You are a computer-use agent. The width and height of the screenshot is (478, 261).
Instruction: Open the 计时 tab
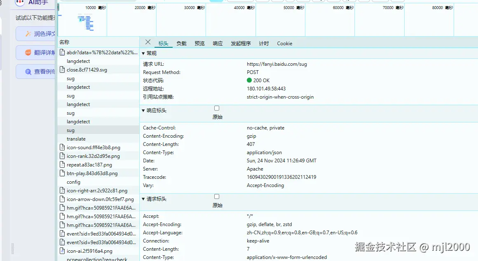click(x=264, y=44)
